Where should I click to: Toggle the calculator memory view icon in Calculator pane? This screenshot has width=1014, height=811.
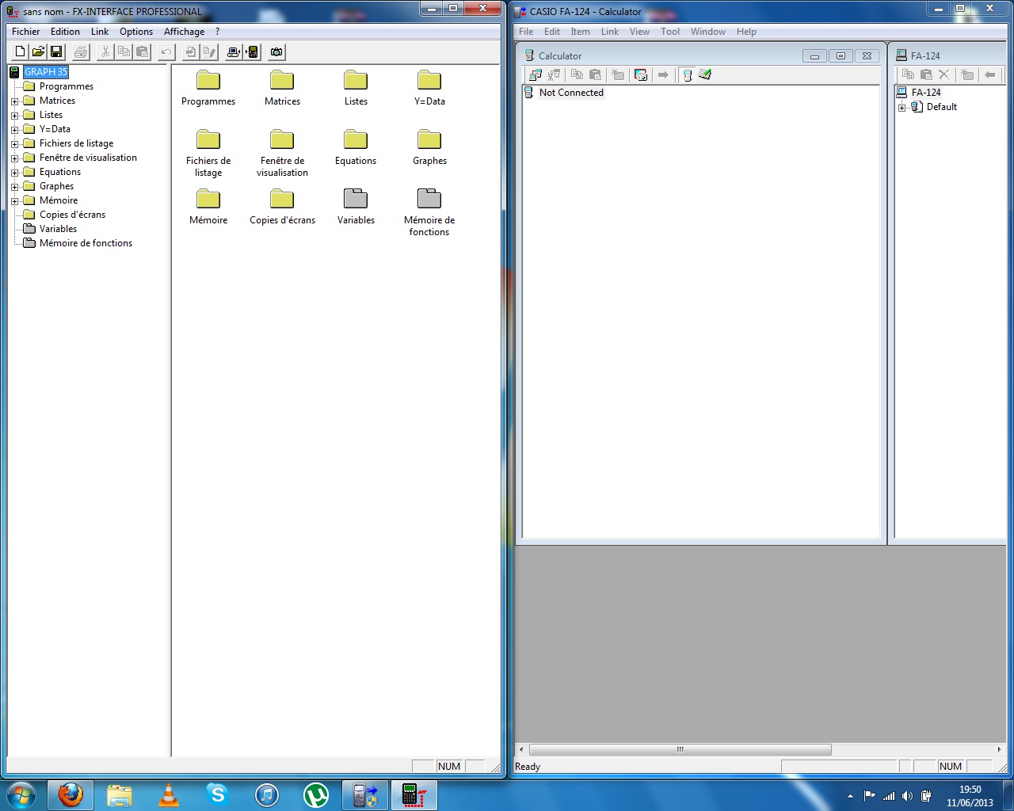[687, 74]
